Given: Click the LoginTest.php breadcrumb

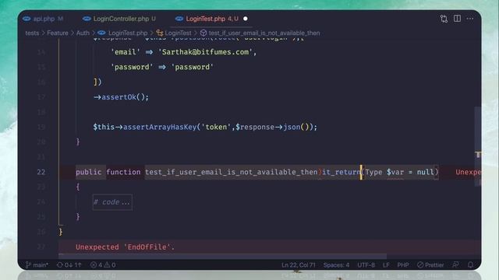Looking at the screenshot, I should [128, 33].
